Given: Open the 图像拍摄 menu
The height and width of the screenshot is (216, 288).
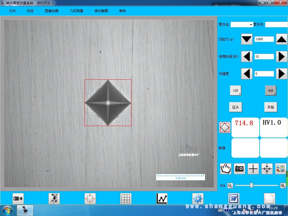Looking at the screenshot, I should 52,11.
